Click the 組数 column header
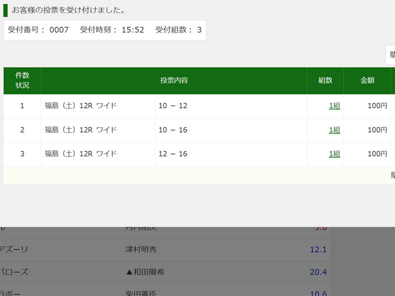Viewport: 395px width, 296px height. coord(325,80)
